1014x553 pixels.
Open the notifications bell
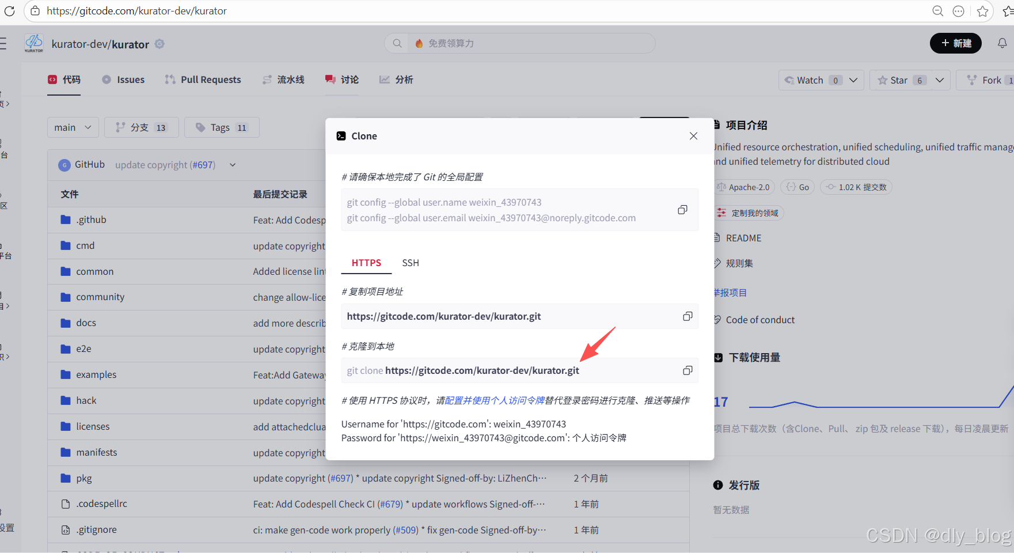coord(1002,43)
